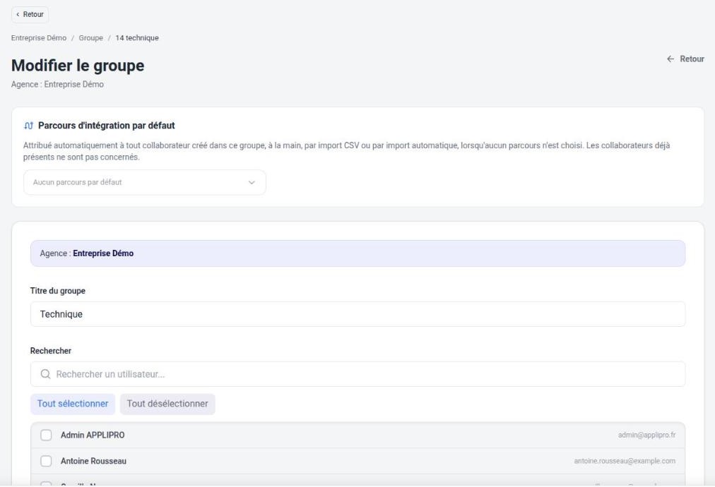This screenshot has width=715, height=487.
Task: Open the Entreprise Démo breadcrumb
Action: pyautogui.click(x=39, y=38)
